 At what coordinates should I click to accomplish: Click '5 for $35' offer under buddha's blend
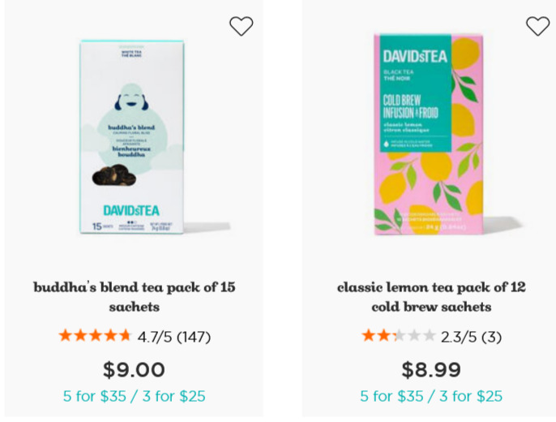tap(94, 396)
